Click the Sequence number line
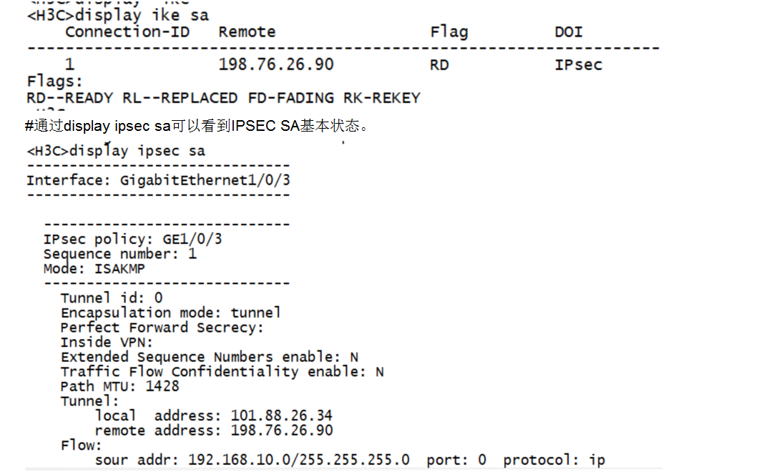 [x=119, y=254]
